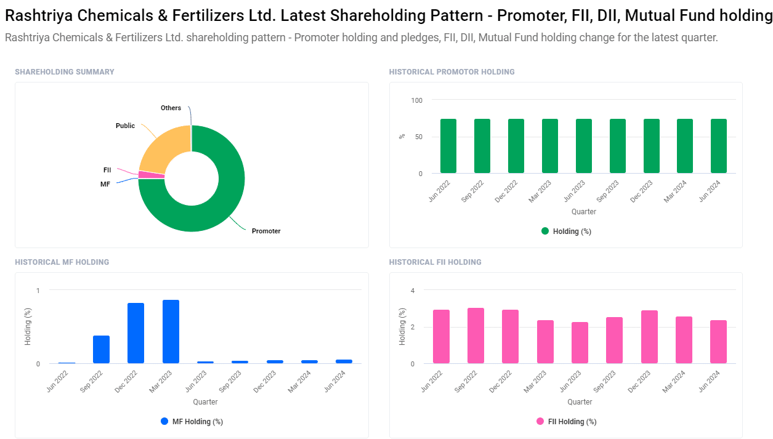The height and width of the screenshot is (439, 773).
Task: Click the 100 y-axis value in promoter chart
Action: 417,100
